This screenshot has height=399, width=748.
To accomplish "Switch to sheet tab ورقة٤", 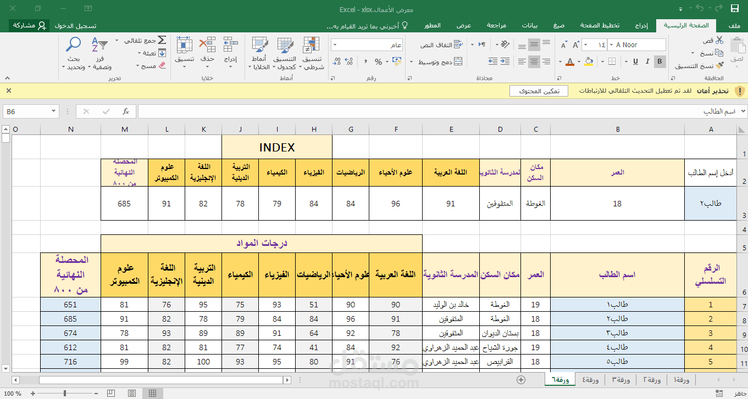I will 590,380.
